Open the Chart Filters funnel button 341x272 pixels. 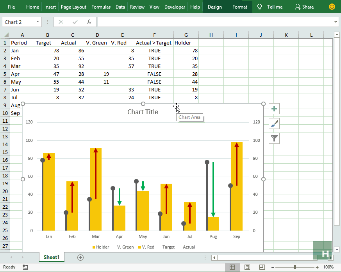click(x=274, y=138)
